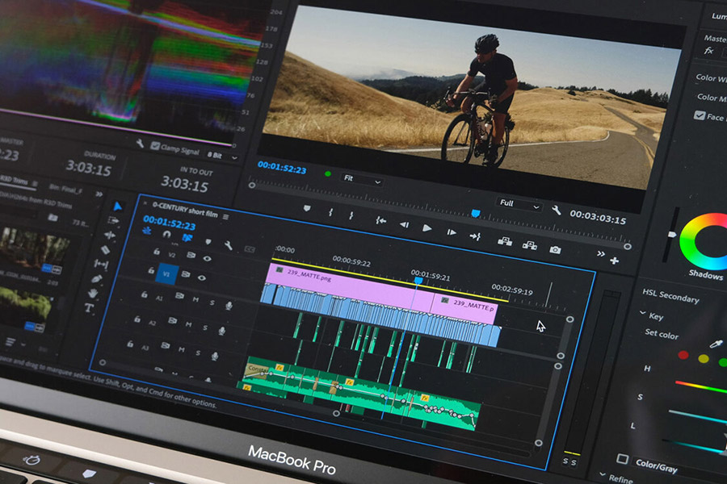Open the R3D Trims panel menu
Viewport: 727px width, 484px height.
click(36, 184)
